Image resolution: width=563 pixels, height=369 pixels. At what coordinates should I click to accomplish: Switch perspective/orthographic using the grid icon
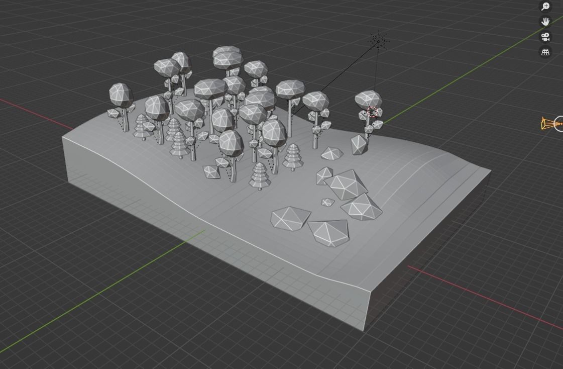545,52
